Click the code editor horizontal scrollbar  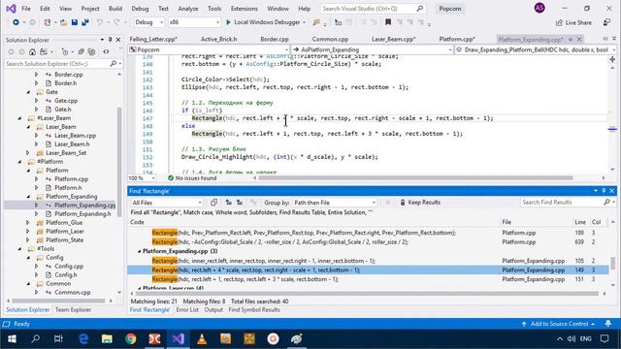click(x=416, y=178)
